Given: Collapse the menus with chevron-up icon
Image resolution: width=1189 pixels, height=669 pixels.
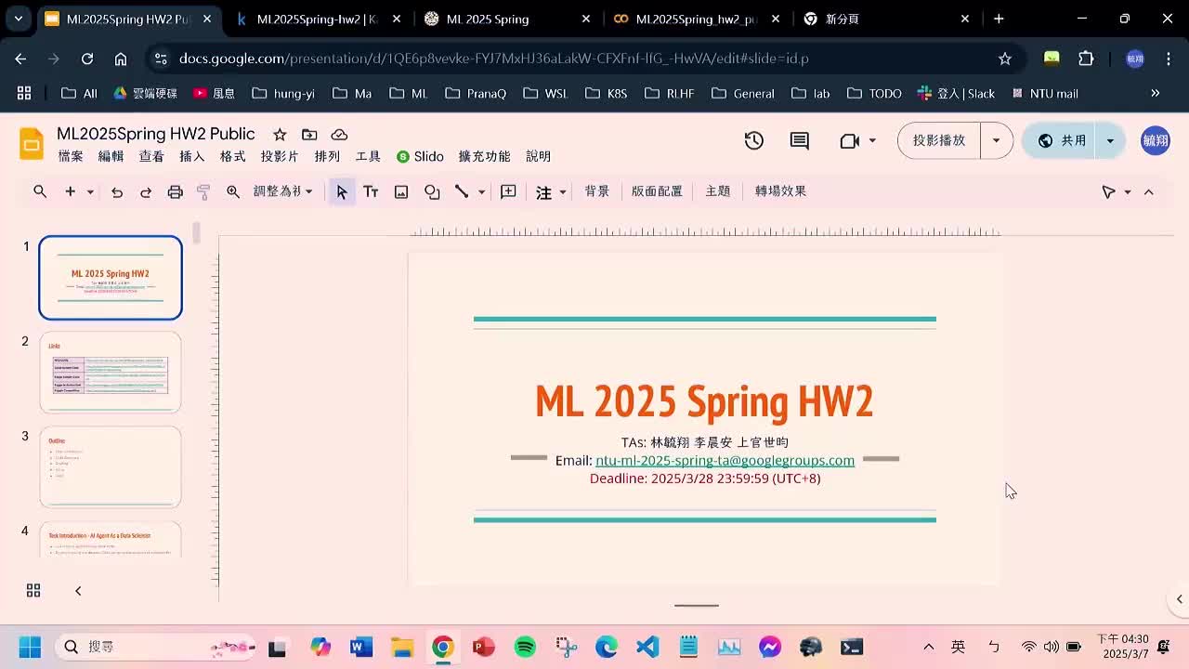Looking at the screenshot, I should coord(1149,191).
